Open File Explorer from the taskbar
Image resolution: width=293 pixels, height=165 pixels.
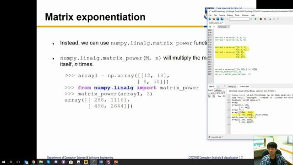click(41, 162)
